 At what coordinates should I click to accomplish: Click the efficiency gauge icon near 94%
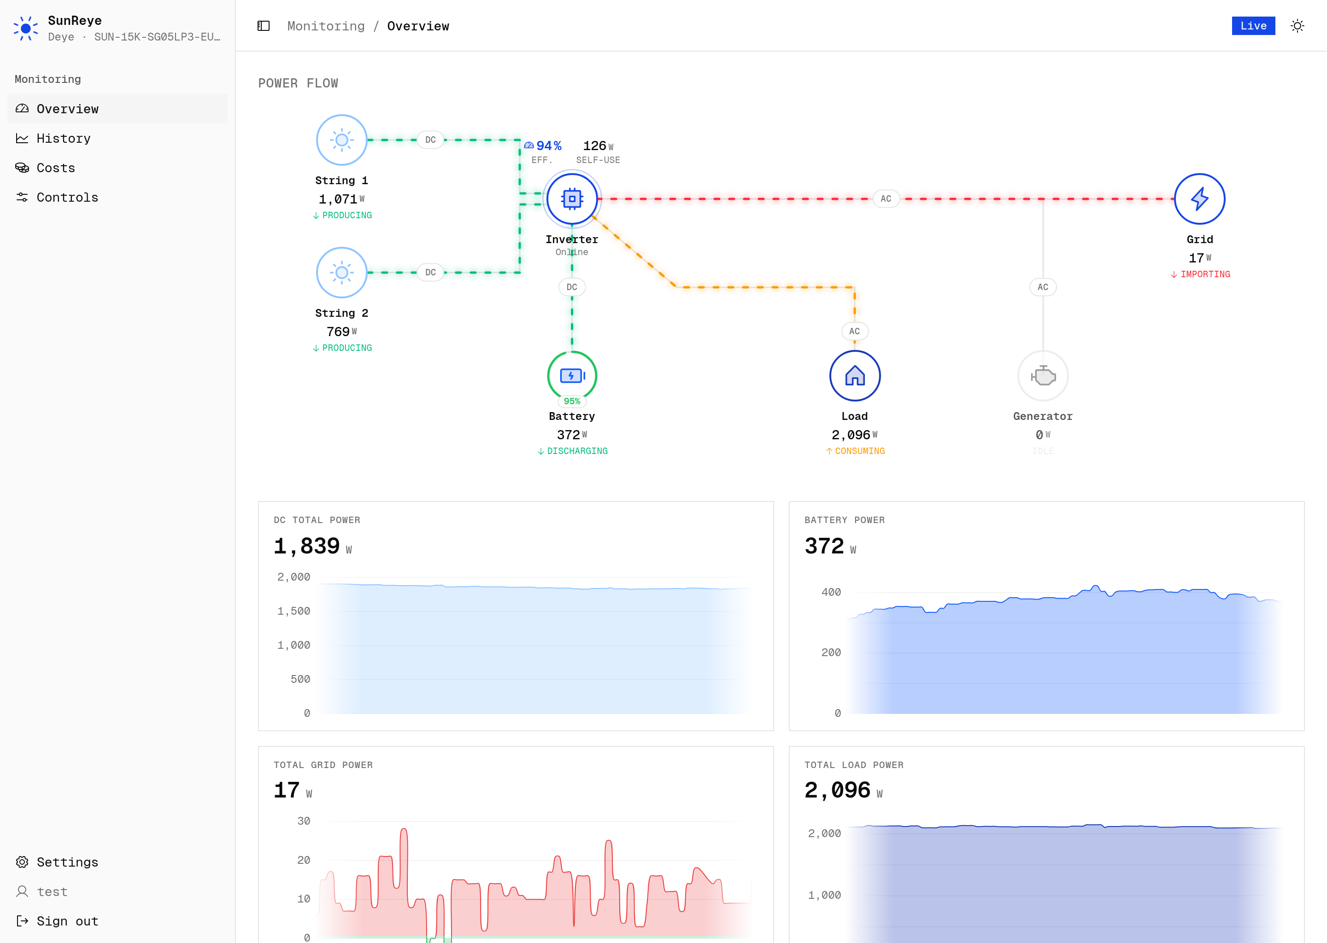pyautogui.click(x=528, y=145)
